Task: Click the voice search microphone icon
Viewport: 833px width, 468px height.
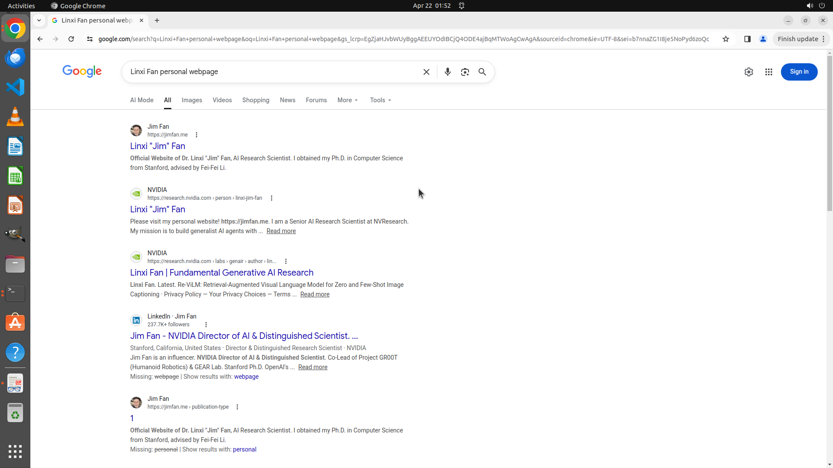Action: [447, 72]
